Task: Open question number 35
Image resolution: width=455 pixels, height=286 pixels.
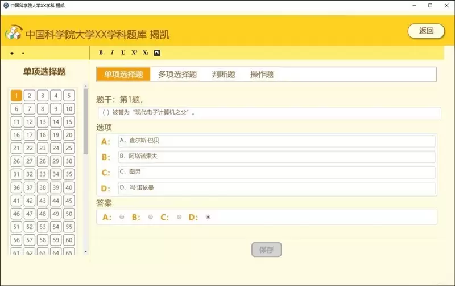Action: click(x=69, y=174)
